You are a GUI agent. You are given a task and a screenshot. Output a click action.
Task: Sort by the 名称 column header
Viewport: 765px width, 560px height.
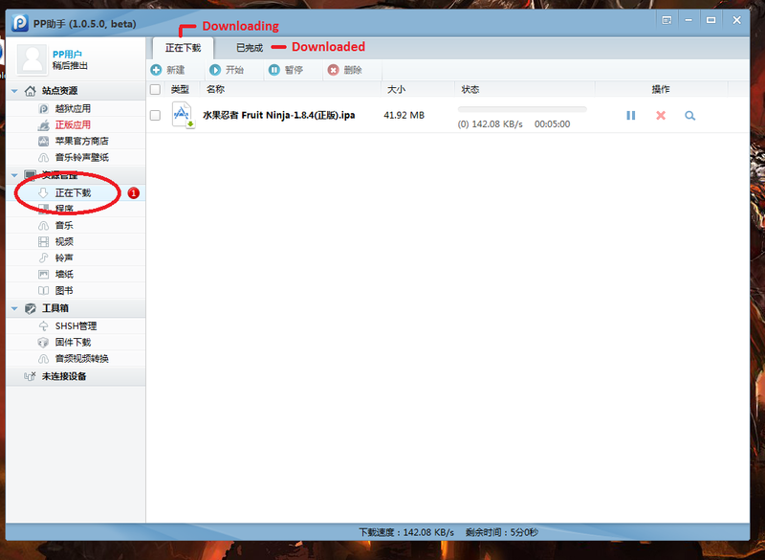tap(216, 89)
